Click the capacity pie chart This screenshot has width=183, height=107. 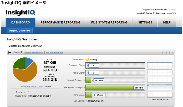[25, 70]
